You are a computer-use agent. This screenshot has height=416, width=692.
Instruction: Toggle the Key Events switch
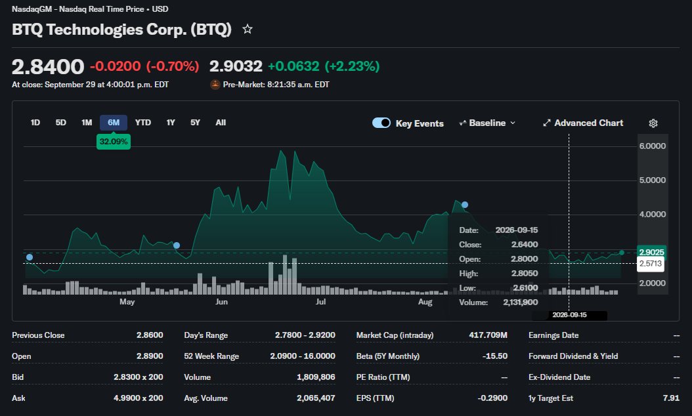pos(381,123)
